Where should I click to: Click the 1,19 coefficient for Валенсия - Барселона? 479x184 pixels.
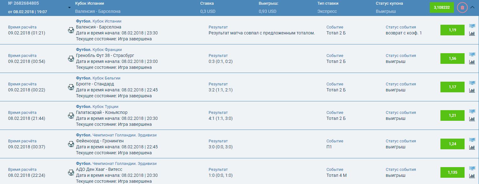click(x=452, y=30)
